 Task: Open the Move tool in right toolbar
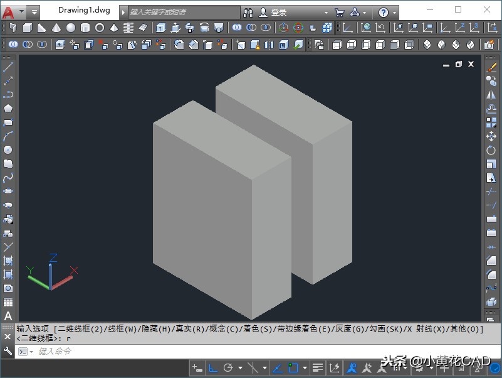tap(491, 136)
